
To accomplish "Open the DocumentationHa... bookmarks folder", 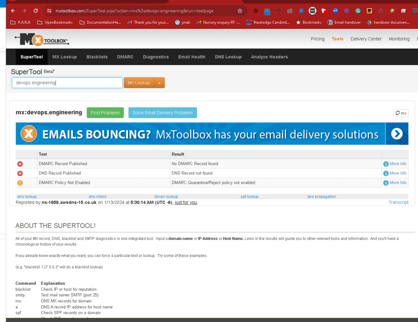I will tap(100, 22).
